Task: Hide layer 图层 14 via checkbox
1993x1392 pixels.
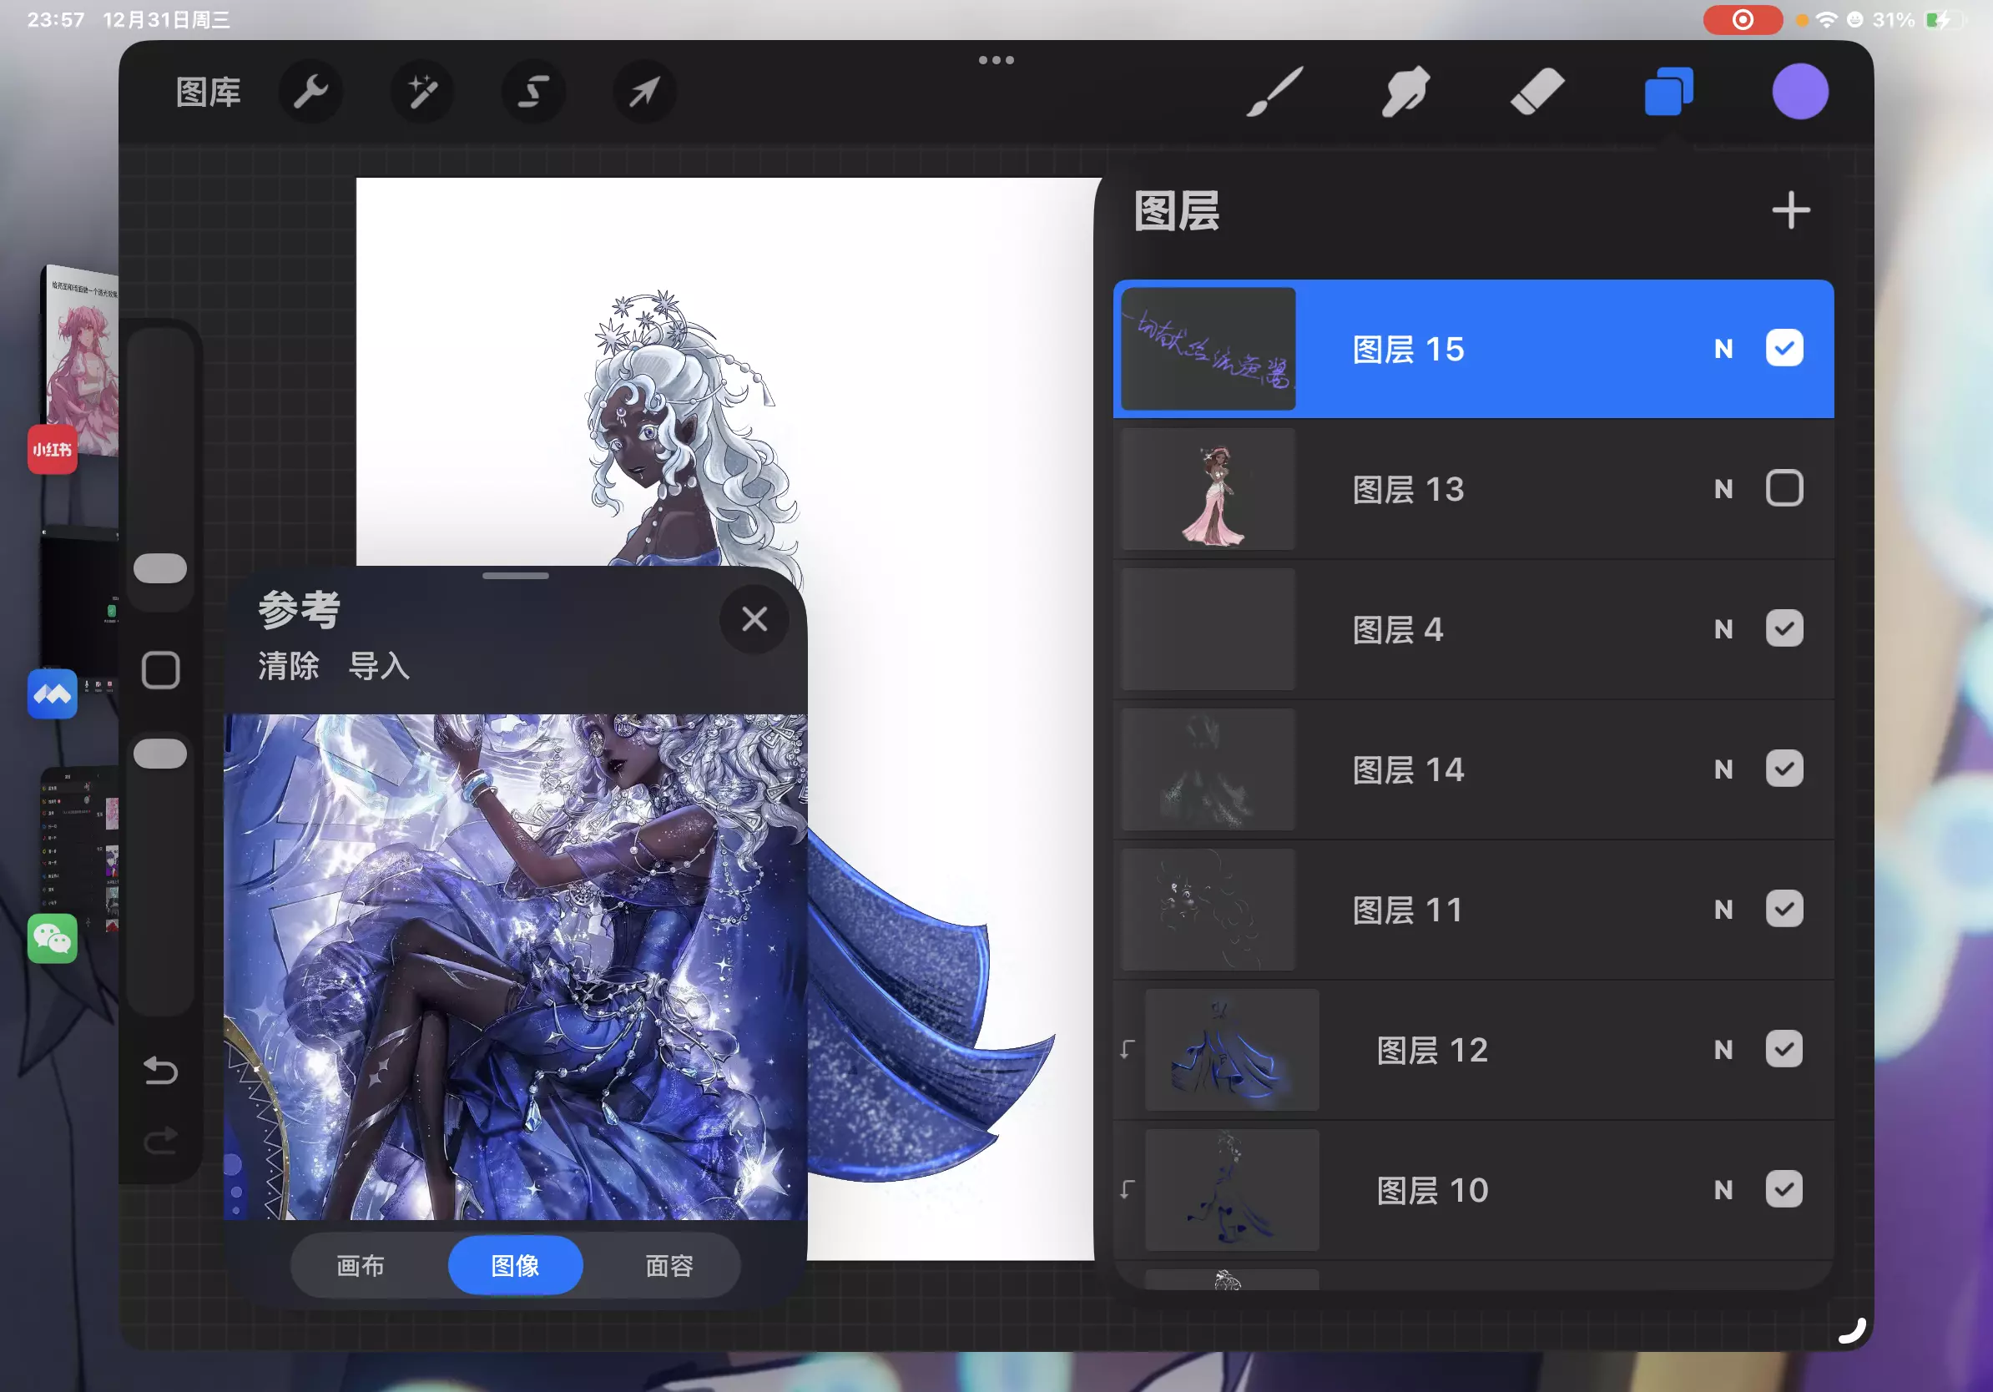Action: click(x=1784, y=769)
